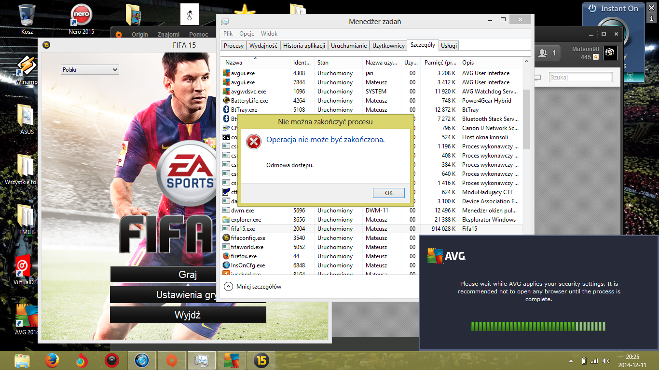Sort processes by the Opis column

[x=491, y=63]
